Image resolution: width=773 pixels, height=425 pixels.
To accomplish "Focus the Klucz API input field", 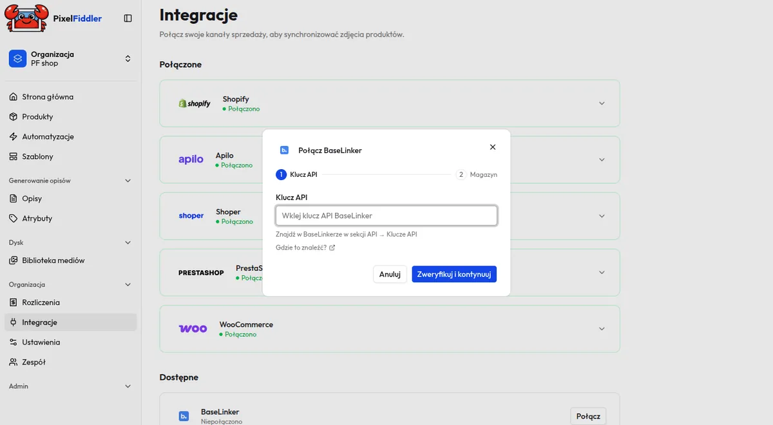I will 386,215.
